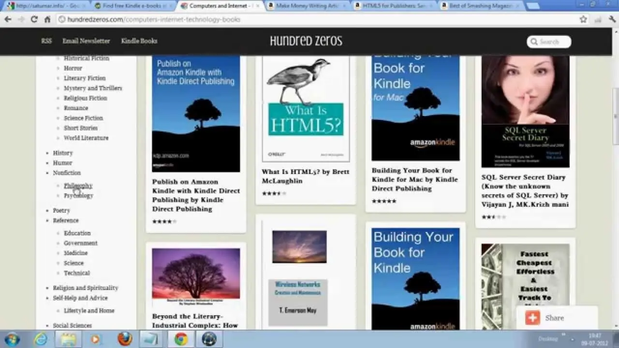The width and height of the screenshot is (619, 348).
Task: Open the Best of Smashing Magazine tab
Action: tap(480, 6)
